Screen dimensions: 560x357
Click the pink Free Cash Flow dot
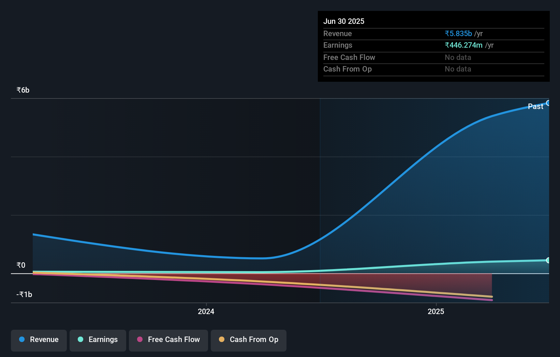pyautogui.click(x=139, y=340)
